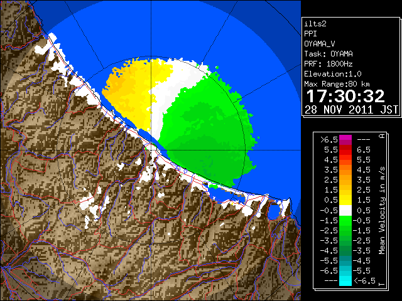Click the 'T' letter at the legend's bottom
402x301 pixels.
click(382, 284)
